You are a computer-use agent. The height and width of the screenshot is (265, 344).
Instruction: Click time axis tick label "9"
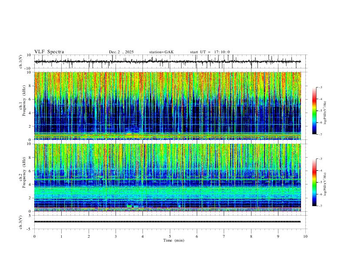tap(278, 236)
